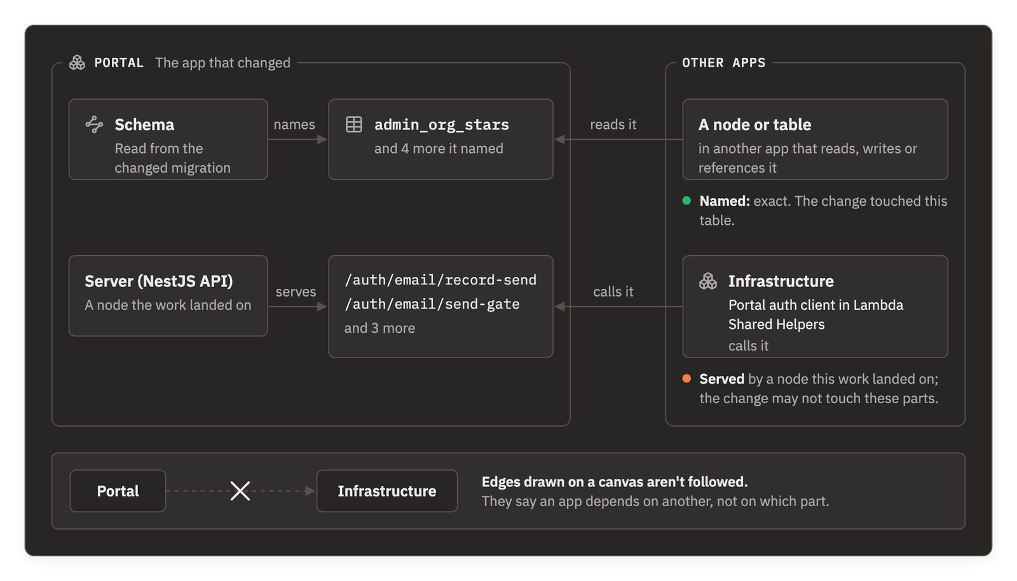Click the 'reads it' edge label
1017x581 pixels.
click(613, 124)
